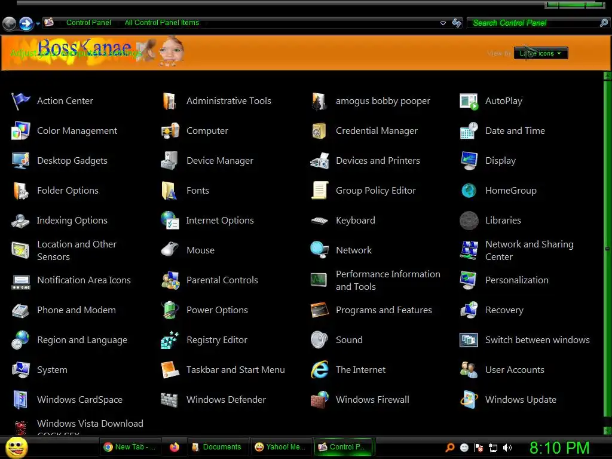
Task: Open Desktop Gadgets icon
Action: point(20,161)
